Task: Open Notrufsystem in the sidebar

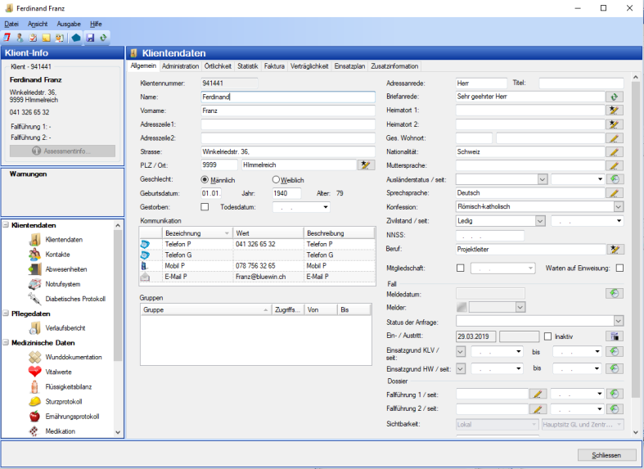Action: [x=65, y=284]
